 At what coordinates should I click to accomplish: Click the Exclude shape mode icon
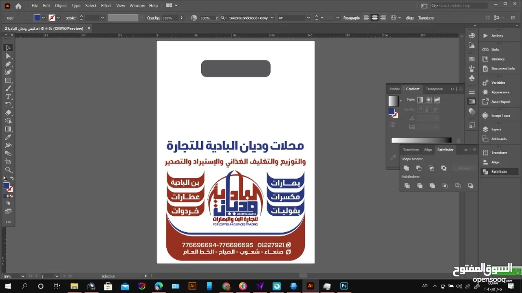pos(444,168)
